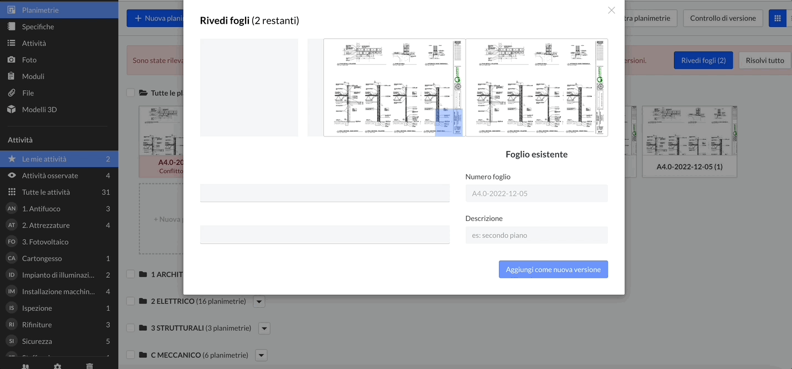Expand the C MECCANICO dropdown arrow
Screen dimensions: 792x369
(261, 355)
